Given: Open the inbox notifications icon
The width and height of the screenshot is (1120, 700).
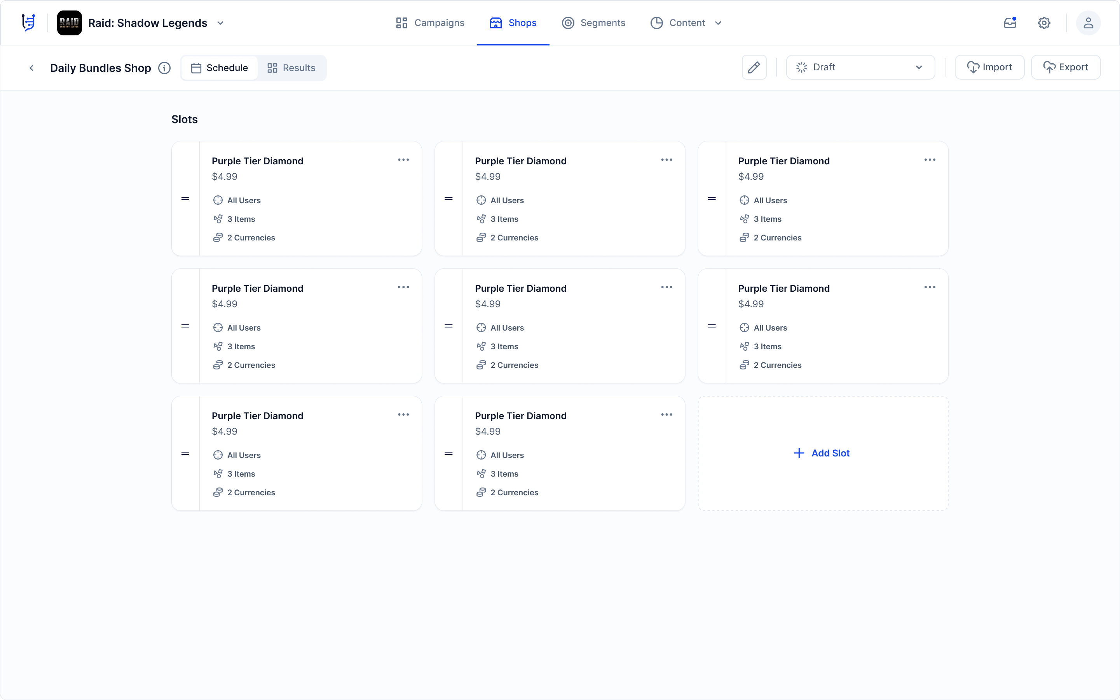Looking at the screenshot, I should click(1010, 22).
